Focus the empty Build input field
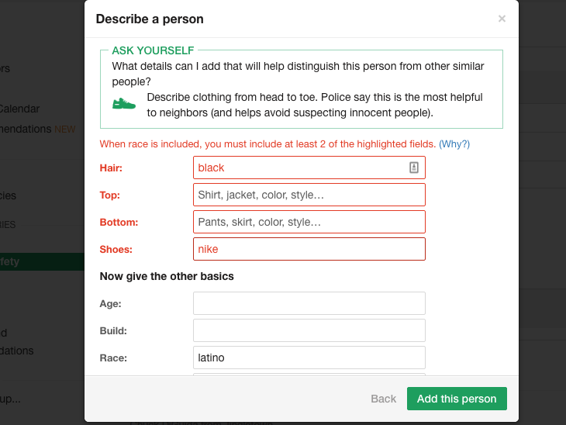 [x=309, y=330]
